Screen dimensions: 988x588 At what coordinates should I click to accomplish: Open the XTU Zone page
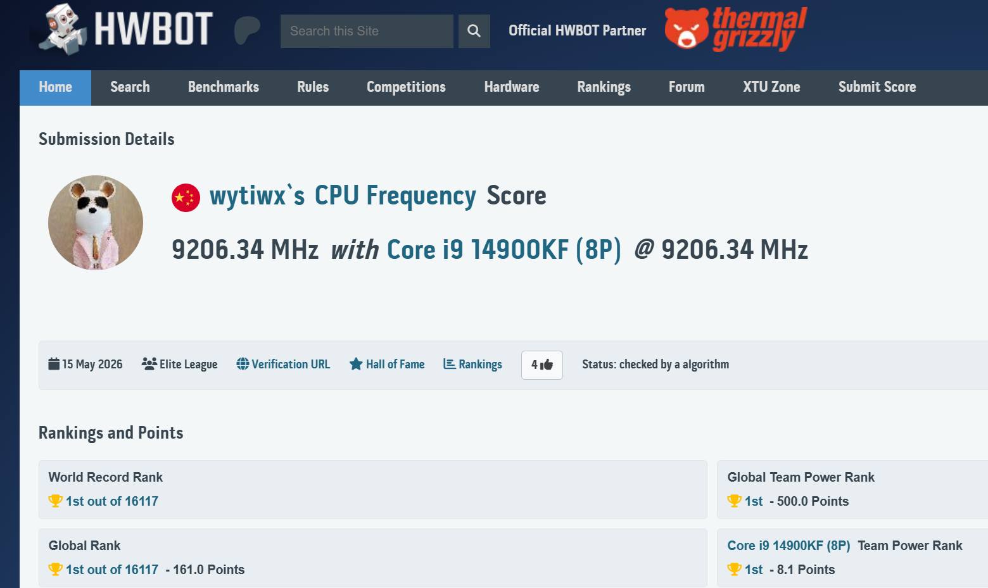pyautogui.click(x=771, y=87)
